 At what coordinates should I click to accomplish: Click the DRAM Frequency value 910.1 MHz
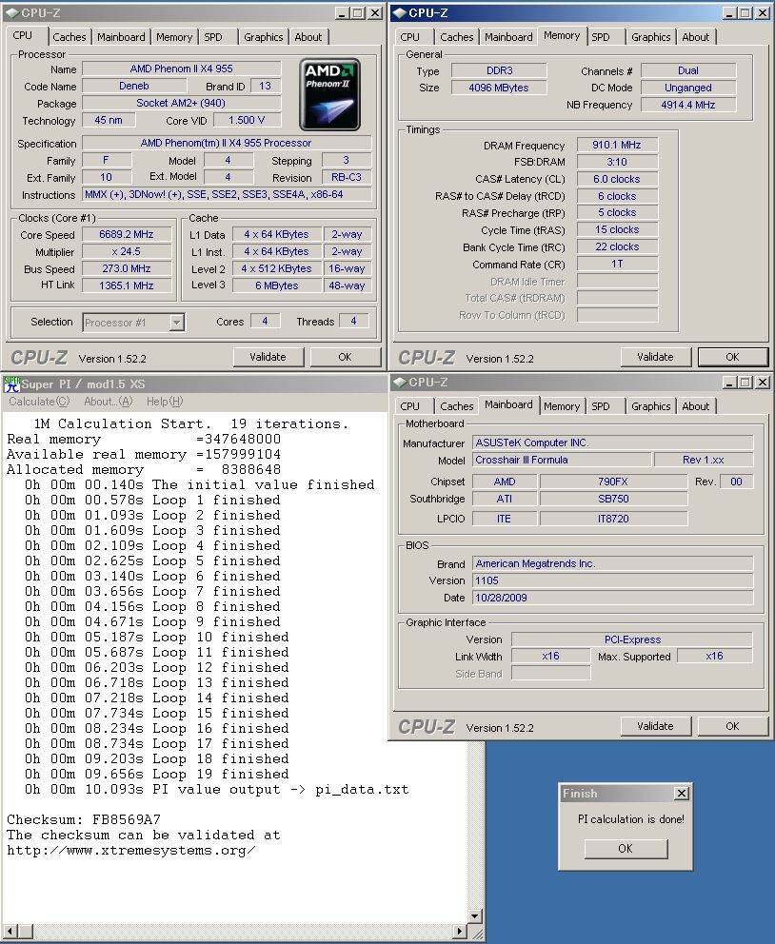point(617,145)
